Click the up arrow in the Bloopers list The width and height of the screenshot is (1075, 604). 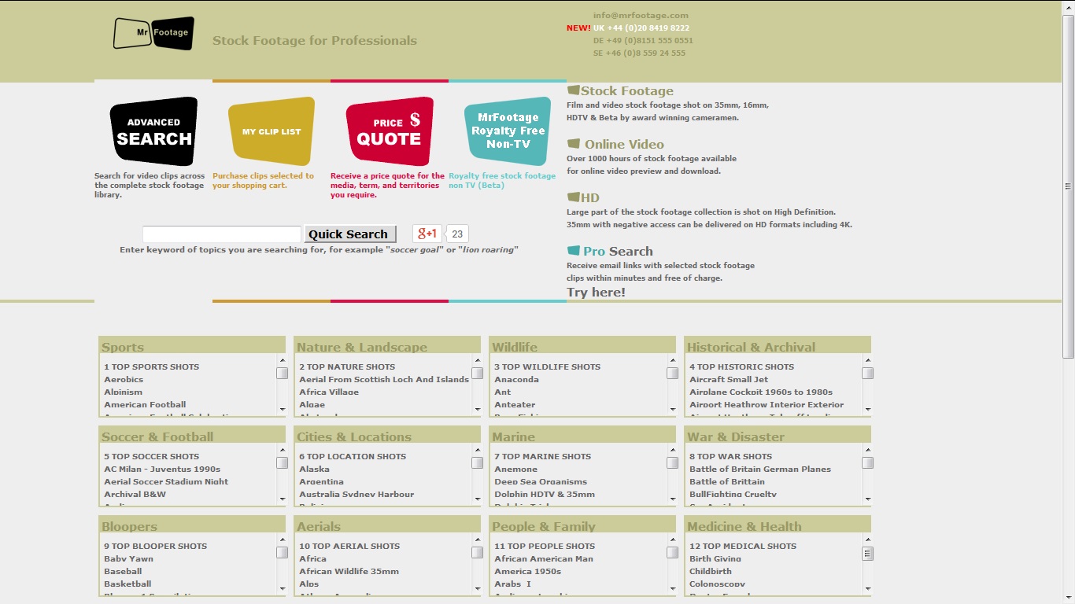282,540
